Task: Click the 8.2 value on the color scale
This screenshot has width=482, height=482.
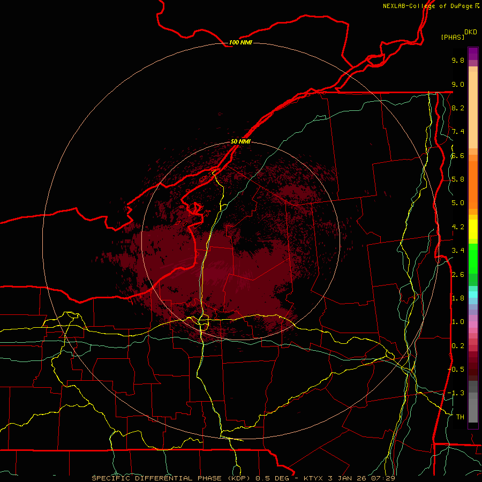Action: coord(458,108)
